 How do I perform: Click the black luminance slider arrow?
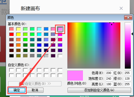[132, 34]
